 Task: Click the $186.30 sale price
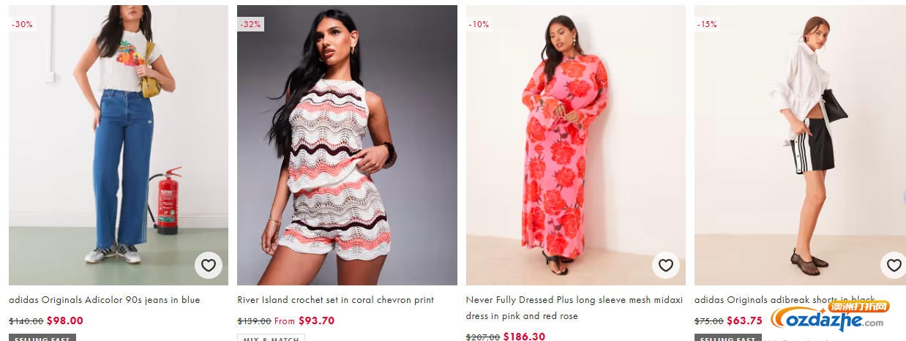click(524, 337)
